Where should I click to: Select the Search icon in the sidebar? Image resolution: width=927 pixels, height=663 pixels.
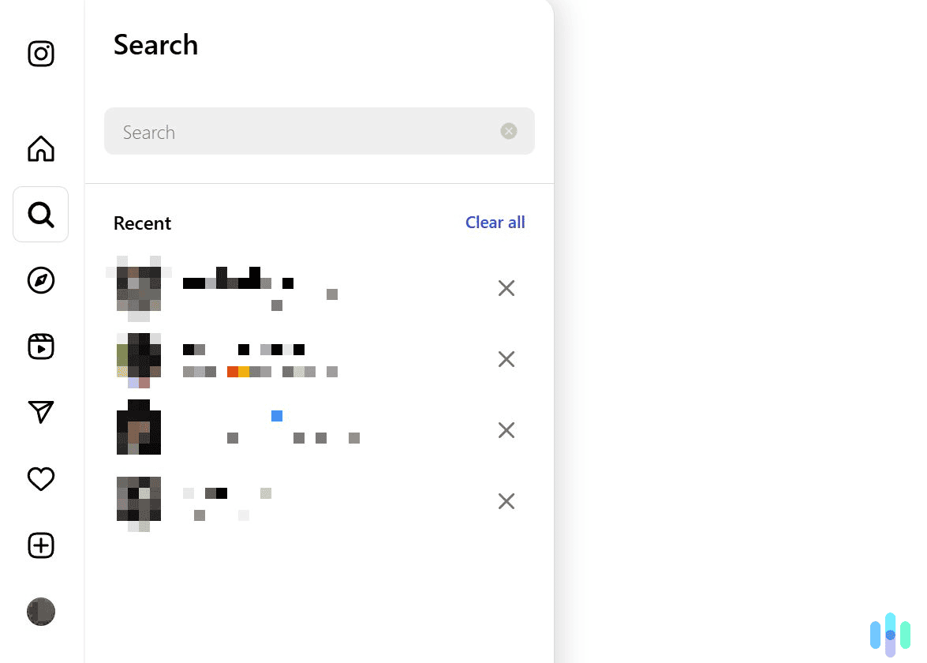[x=40, y=214]
